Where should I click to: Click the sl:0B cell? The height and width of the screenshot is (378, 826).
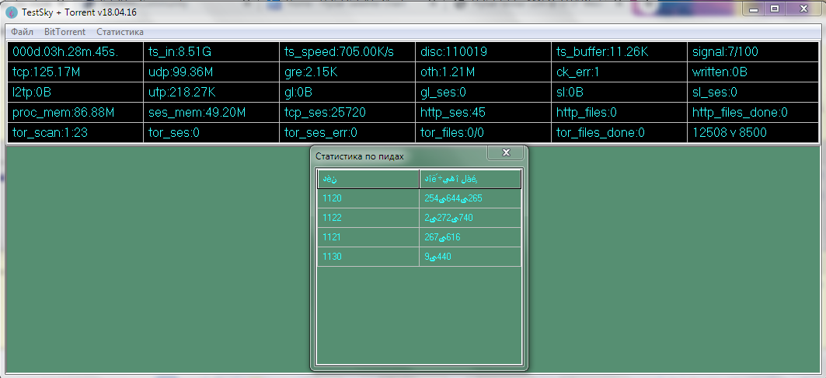tap(619, 93)
